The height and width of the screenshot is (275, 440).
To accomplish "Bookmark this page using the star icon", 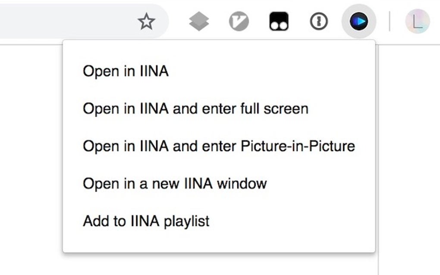I will pos(146,21).
